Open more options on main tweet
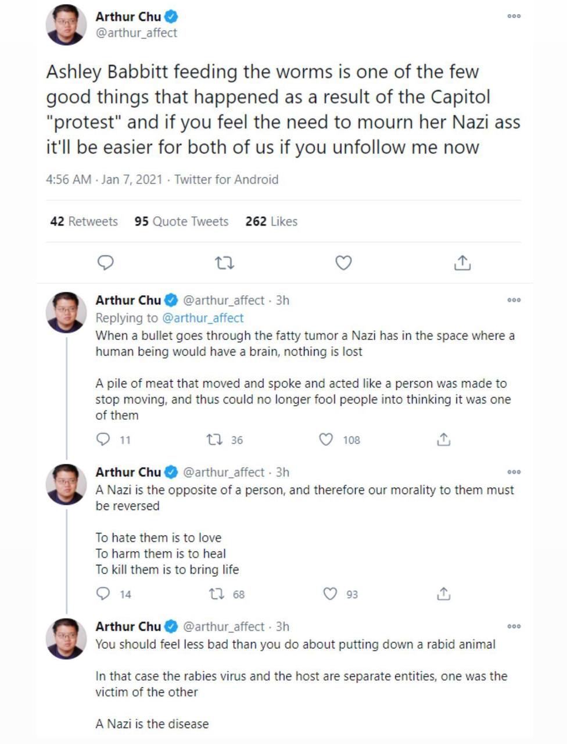Image resolution: width=567 pixels, height=744 pixels. [514, 16]
